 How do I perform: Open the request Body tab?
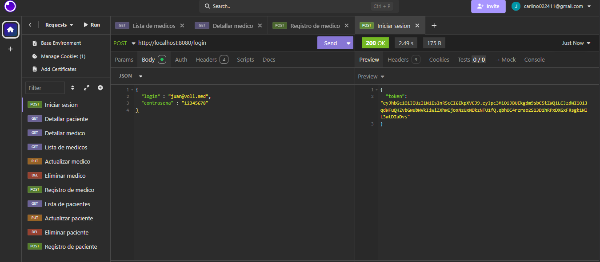click(154, 59)
